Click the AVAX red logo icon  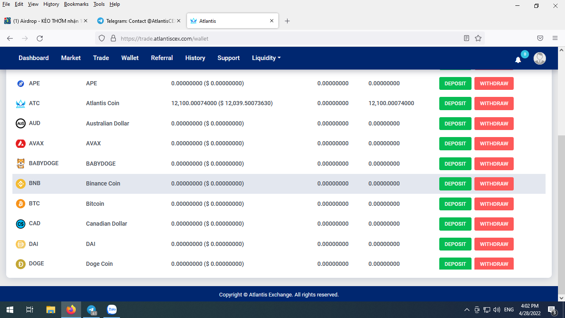point(21,144)
